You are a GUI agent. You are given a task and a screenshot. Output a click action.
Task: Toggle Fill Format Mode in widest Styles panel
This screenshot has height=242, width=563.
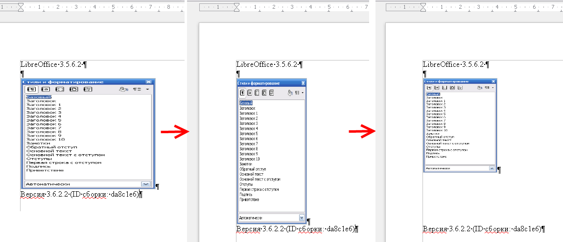pyautogui.click(x=123, y=89)
